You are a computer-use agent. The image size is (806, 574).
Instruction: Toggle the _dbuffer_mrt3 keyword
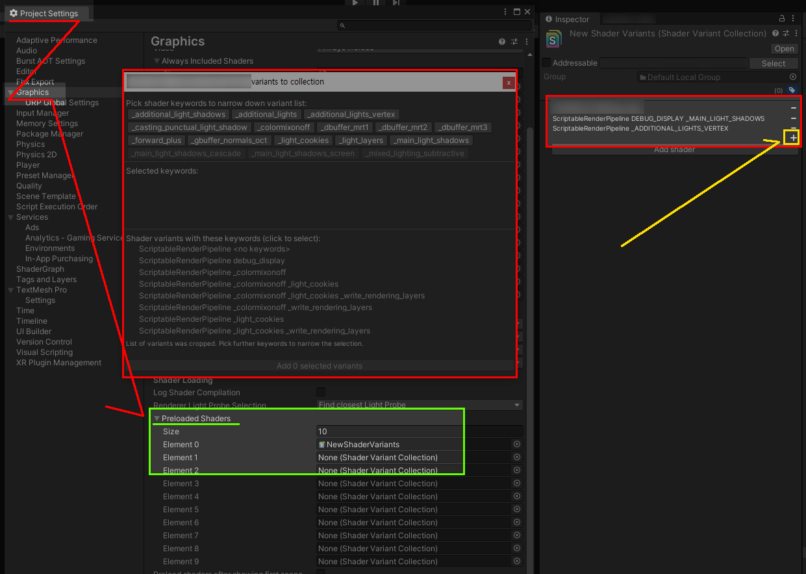[462, 127]
